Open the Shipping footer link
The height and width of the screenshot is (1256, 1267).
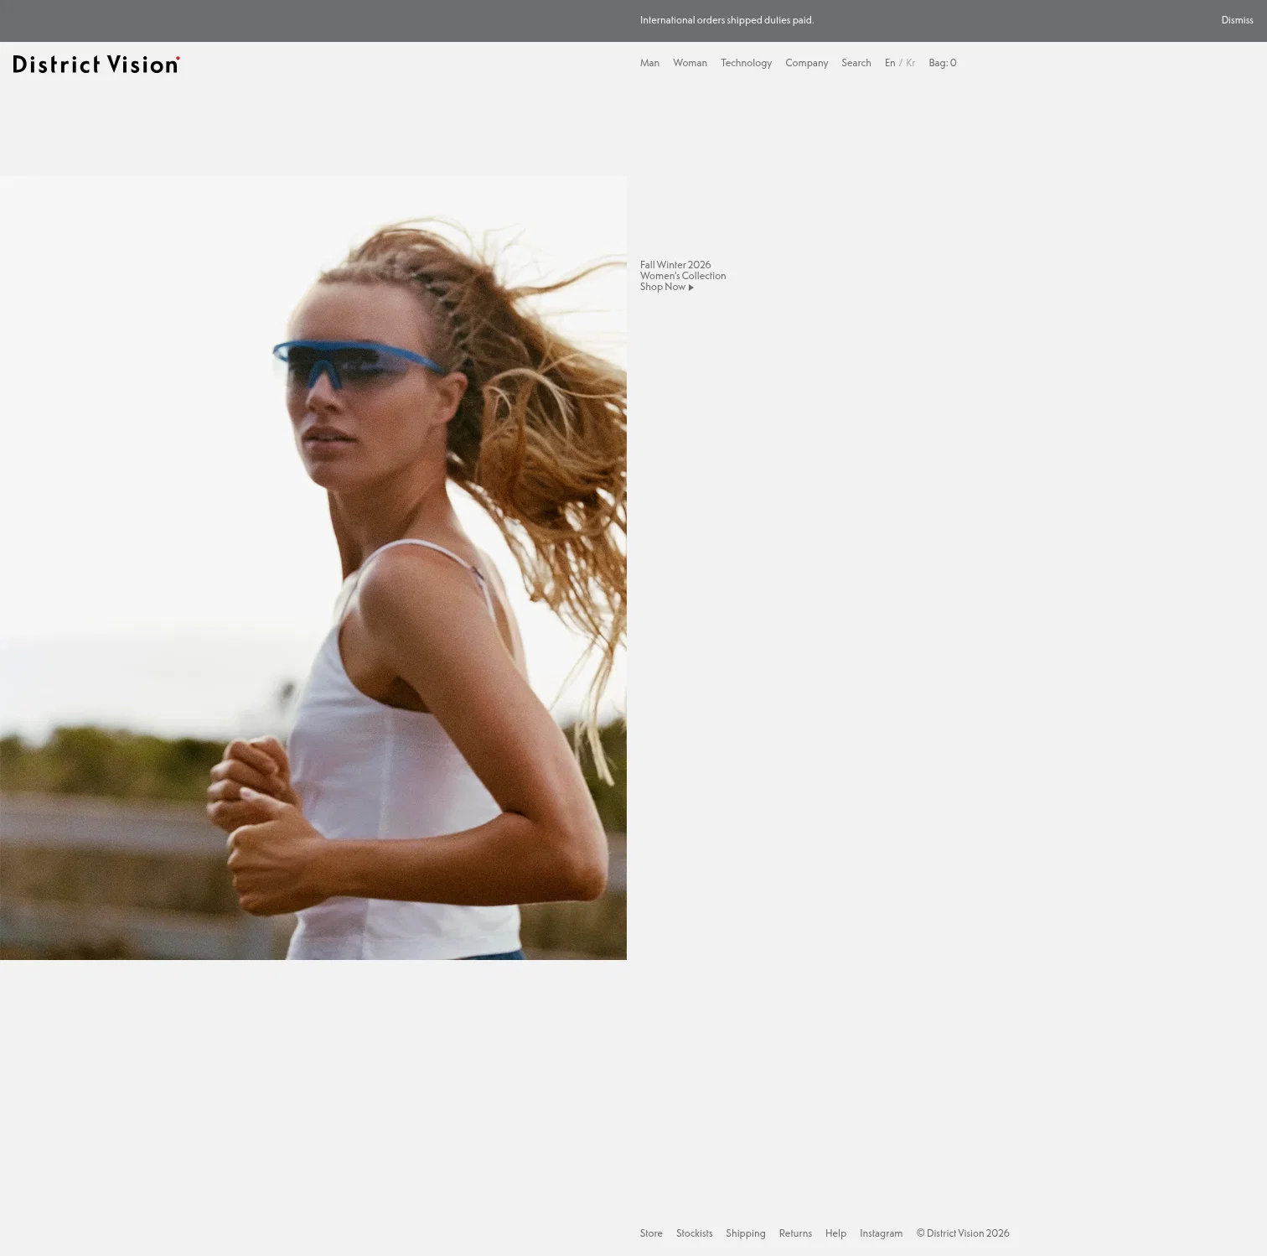(745, 1233)
